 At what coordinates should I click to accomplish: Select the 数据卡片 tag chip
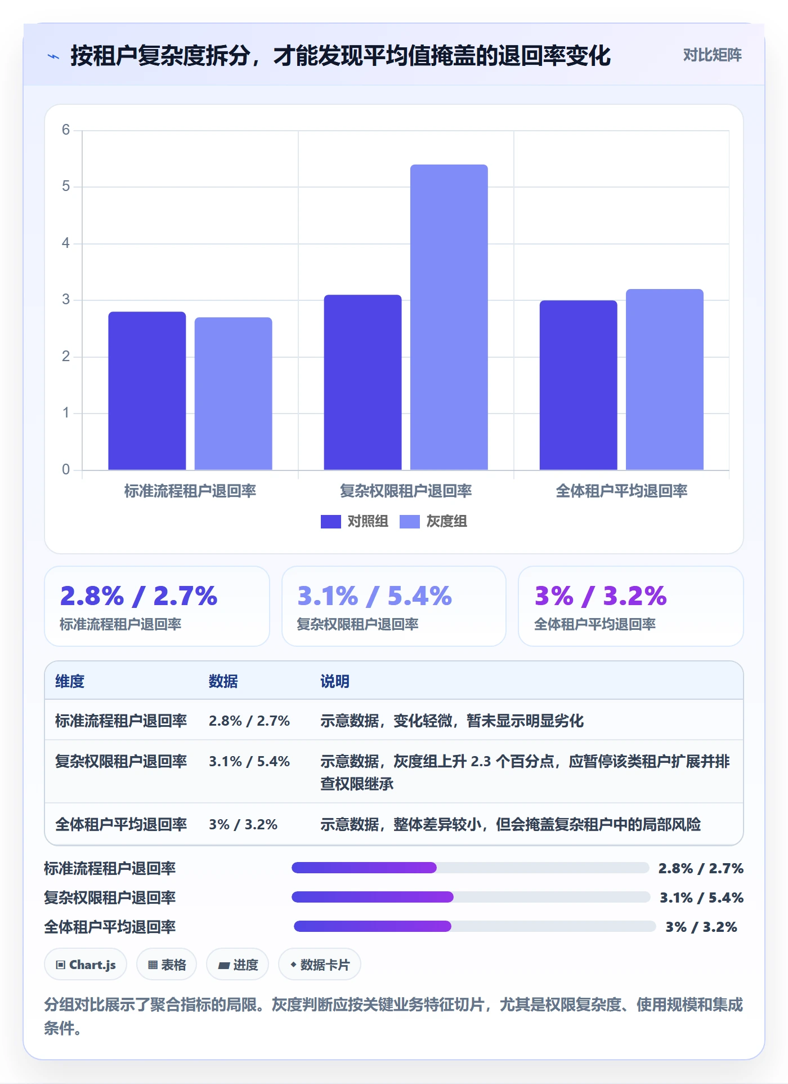[x=320, y=965]
